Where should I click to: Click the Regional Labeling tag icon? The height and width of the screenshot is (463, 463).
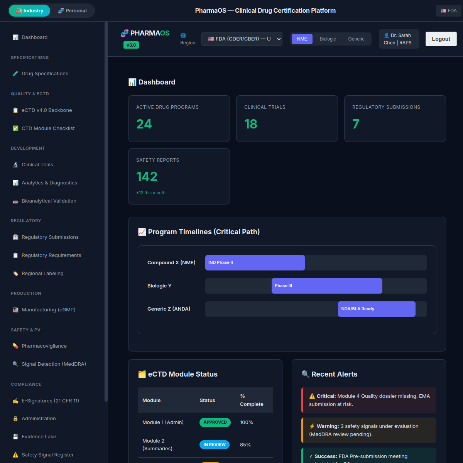pyautogui.click(x=15, y=274)
